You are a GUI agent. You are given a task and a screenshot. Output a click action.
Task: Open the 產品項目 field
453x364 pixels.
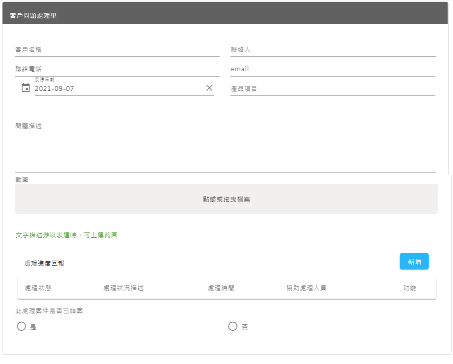[333, 89]
